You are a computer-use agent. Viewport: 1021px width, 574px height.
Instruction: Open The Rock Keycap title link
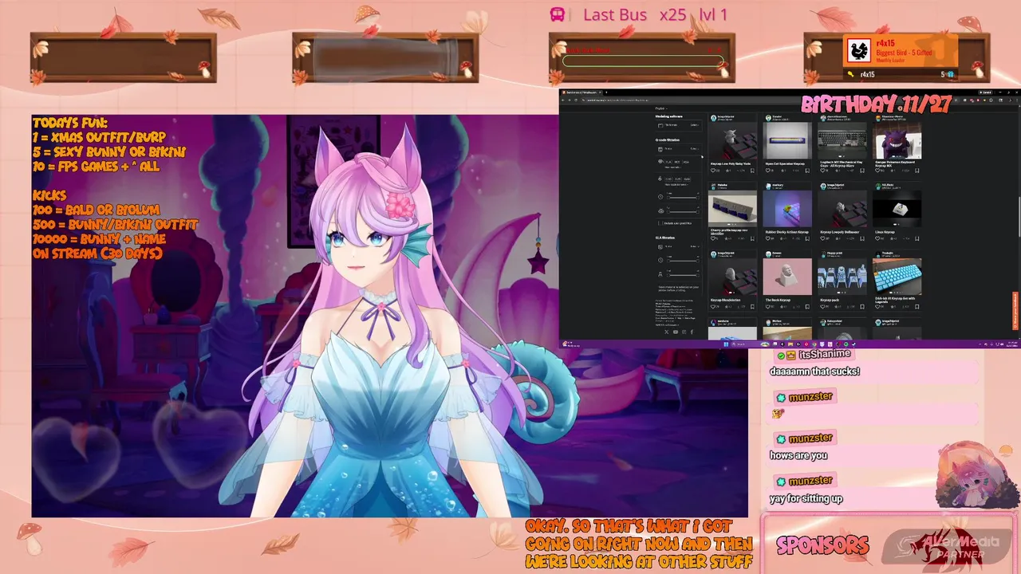tap(779, 300)
